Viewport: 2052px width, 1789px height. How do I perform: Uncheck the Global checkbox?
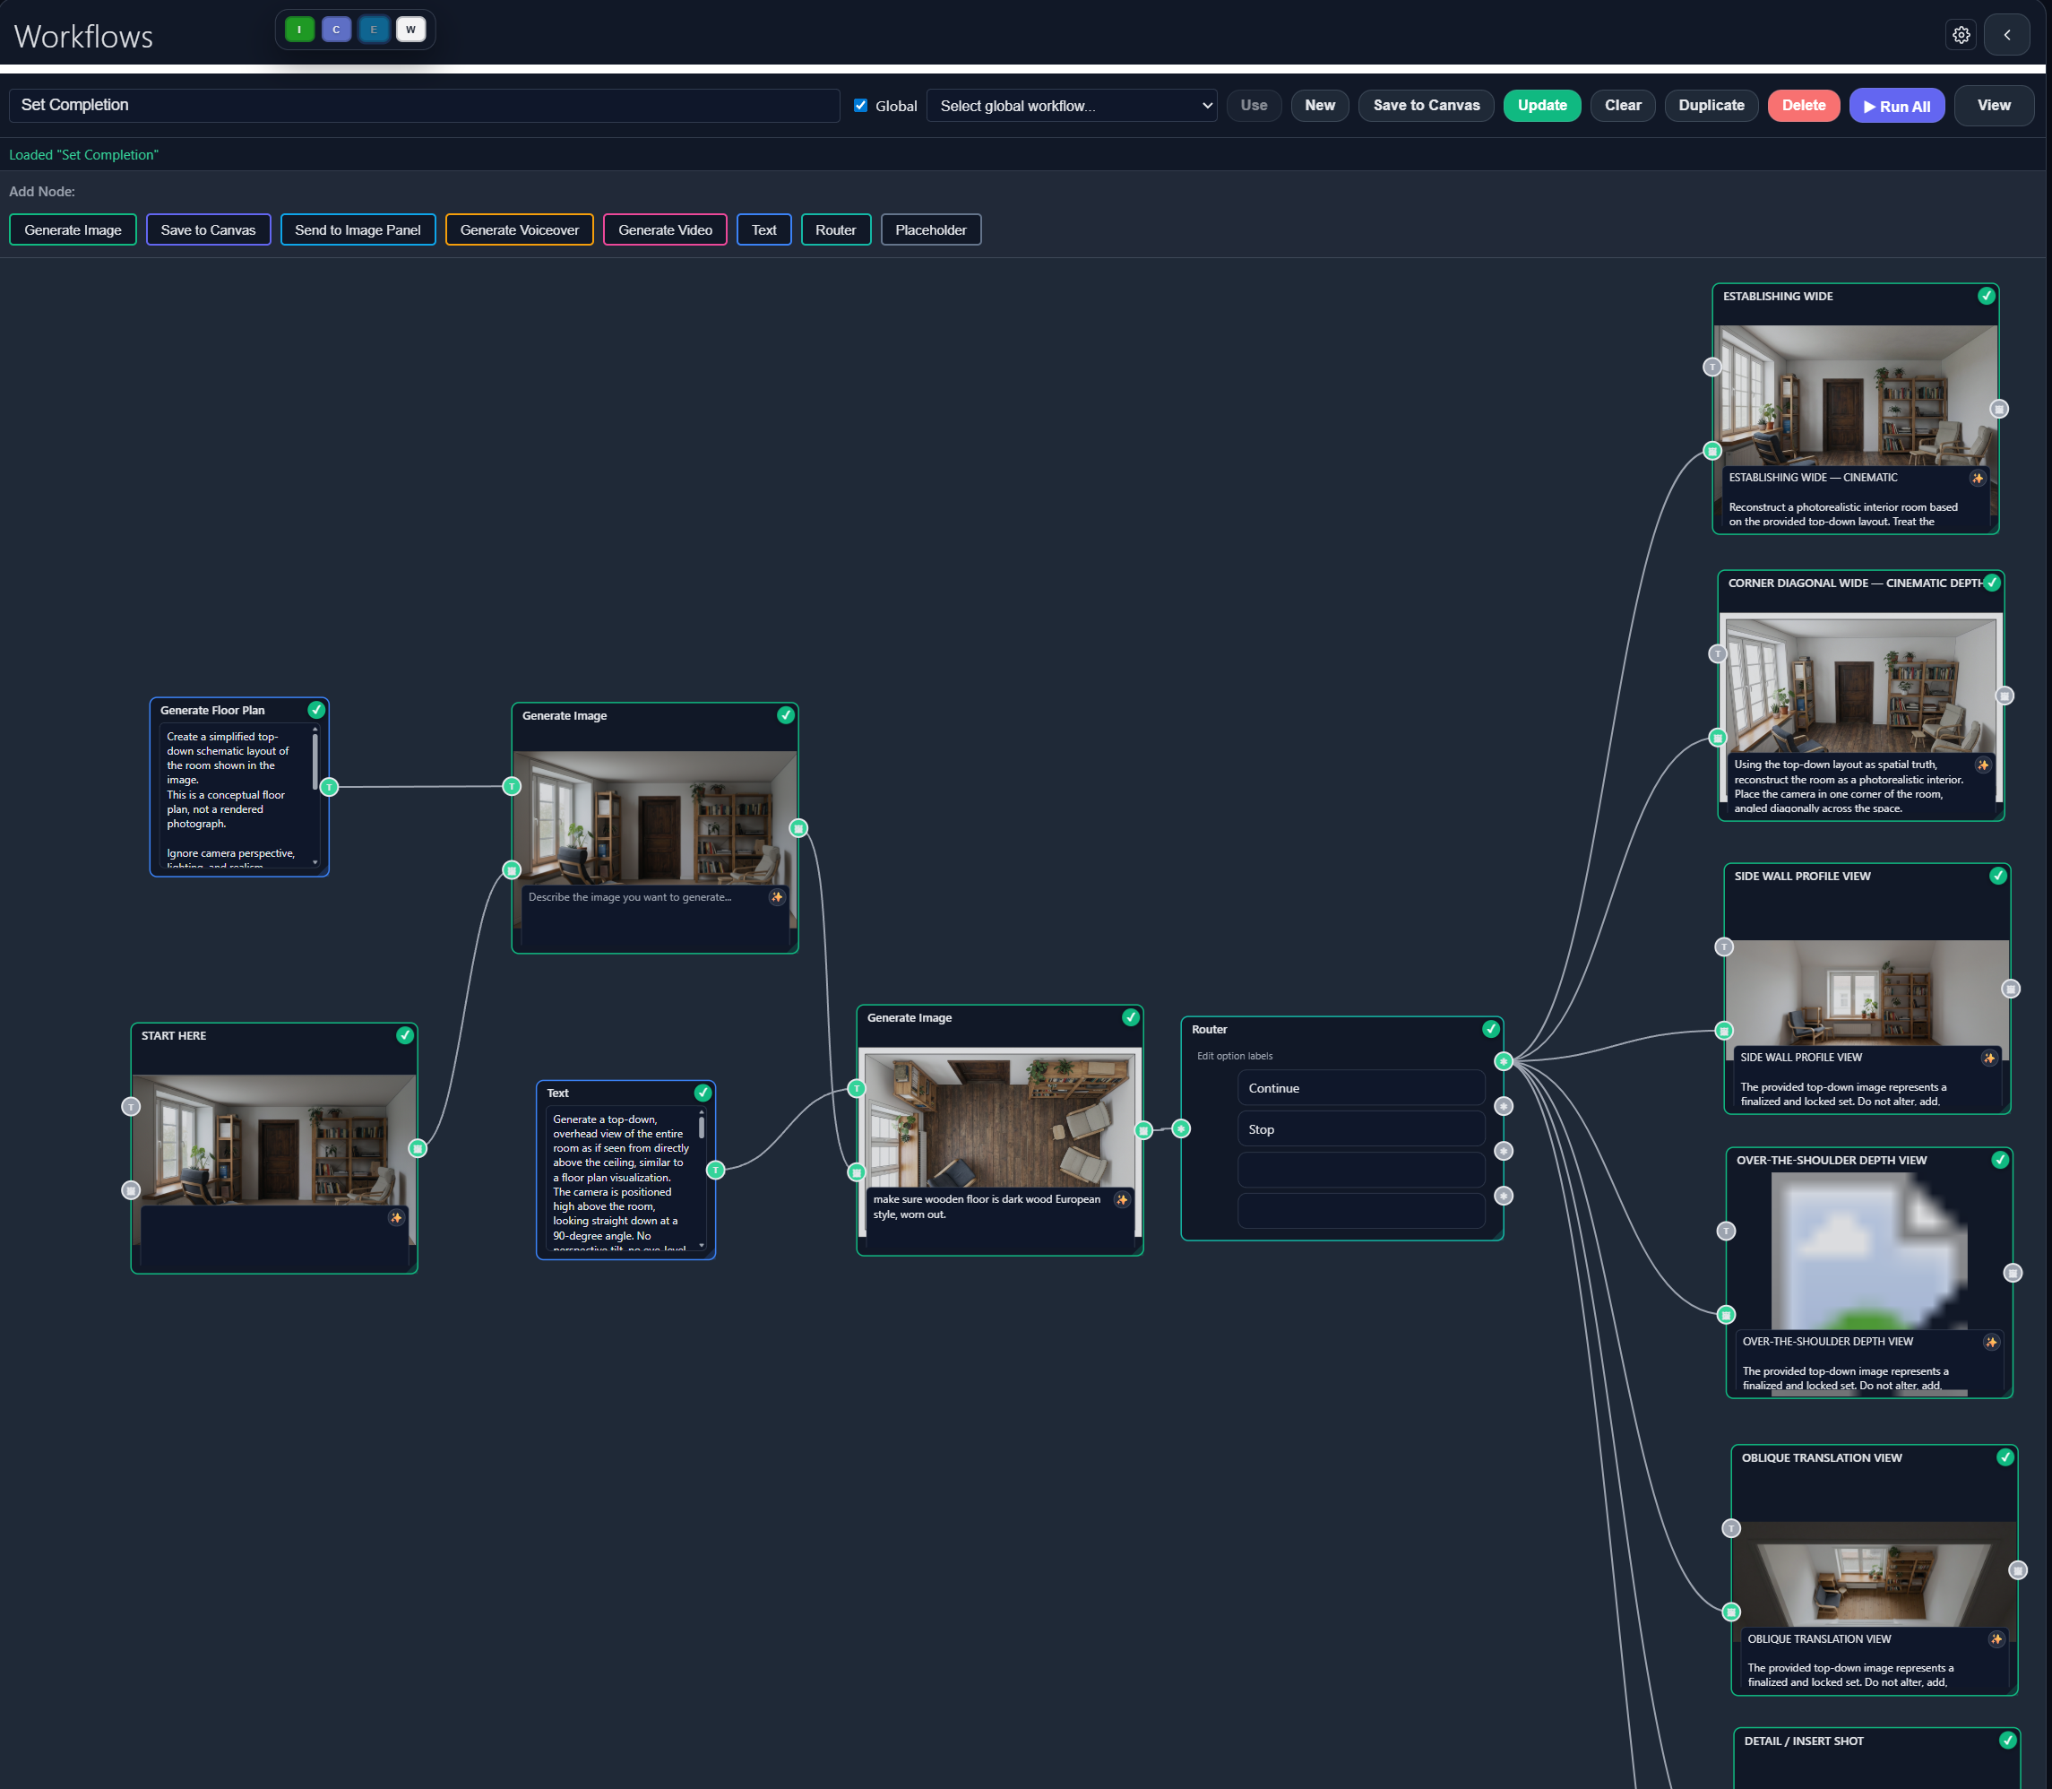point(860,105)
